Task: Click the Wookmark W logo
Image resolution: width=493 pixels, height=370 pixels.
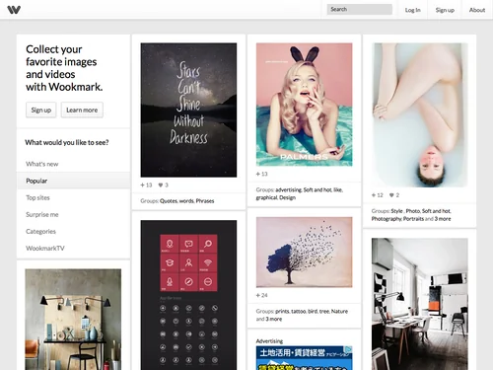Action: [14, 10]
